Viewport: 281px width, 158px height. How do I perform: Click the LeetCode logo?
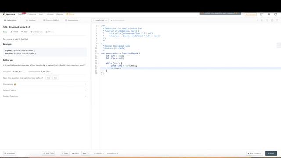(9, 14)
